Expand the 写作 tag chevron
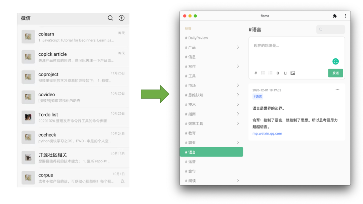Screen dimensions: 363x204 point(238,66)
